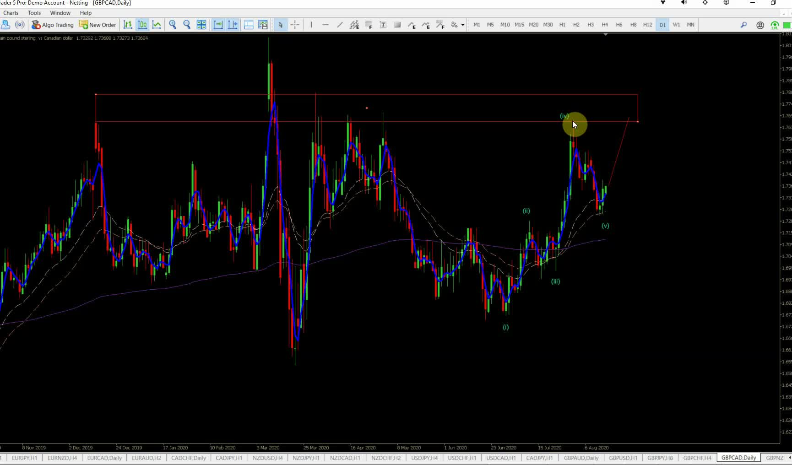The image size is (792, 465).
Task: Switch to the EURJPY,H1 chart tab
Action: (24, 458)
